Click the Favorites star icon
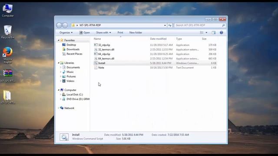The image size is (278, 156). [x=62, y=40]
